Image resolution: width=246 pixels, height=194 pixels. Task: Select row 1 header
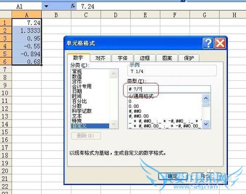pyautogui.click(x=6, y=23)
